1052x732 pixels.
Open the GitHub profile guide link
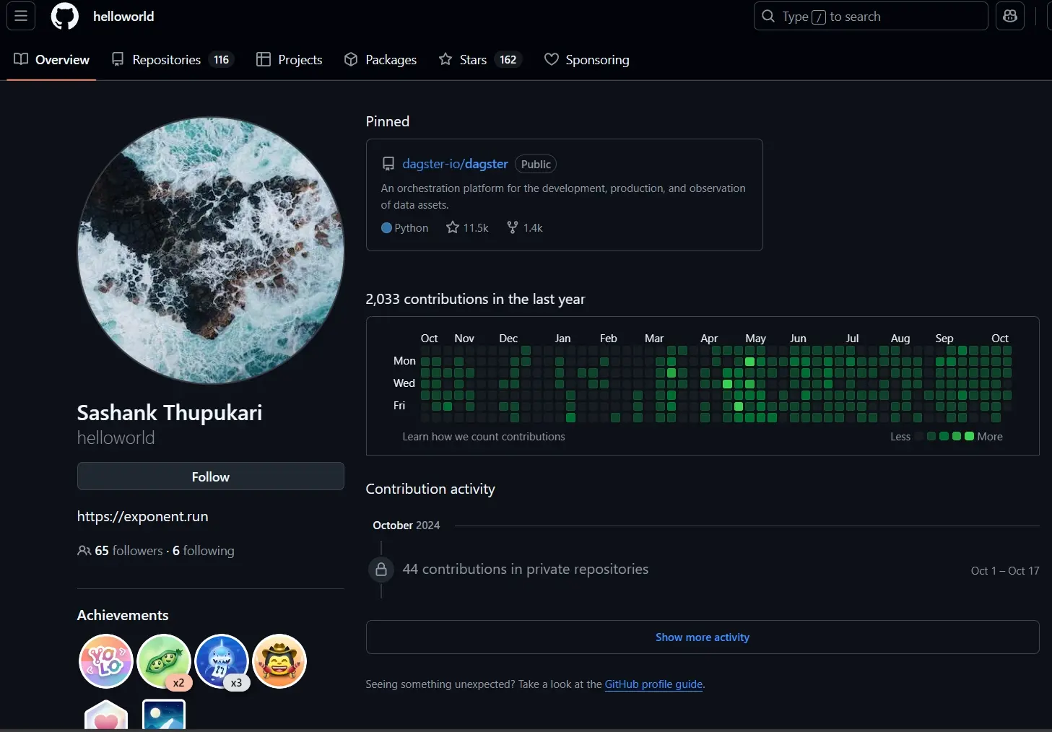pyautogui.click(x=653, y=684)
